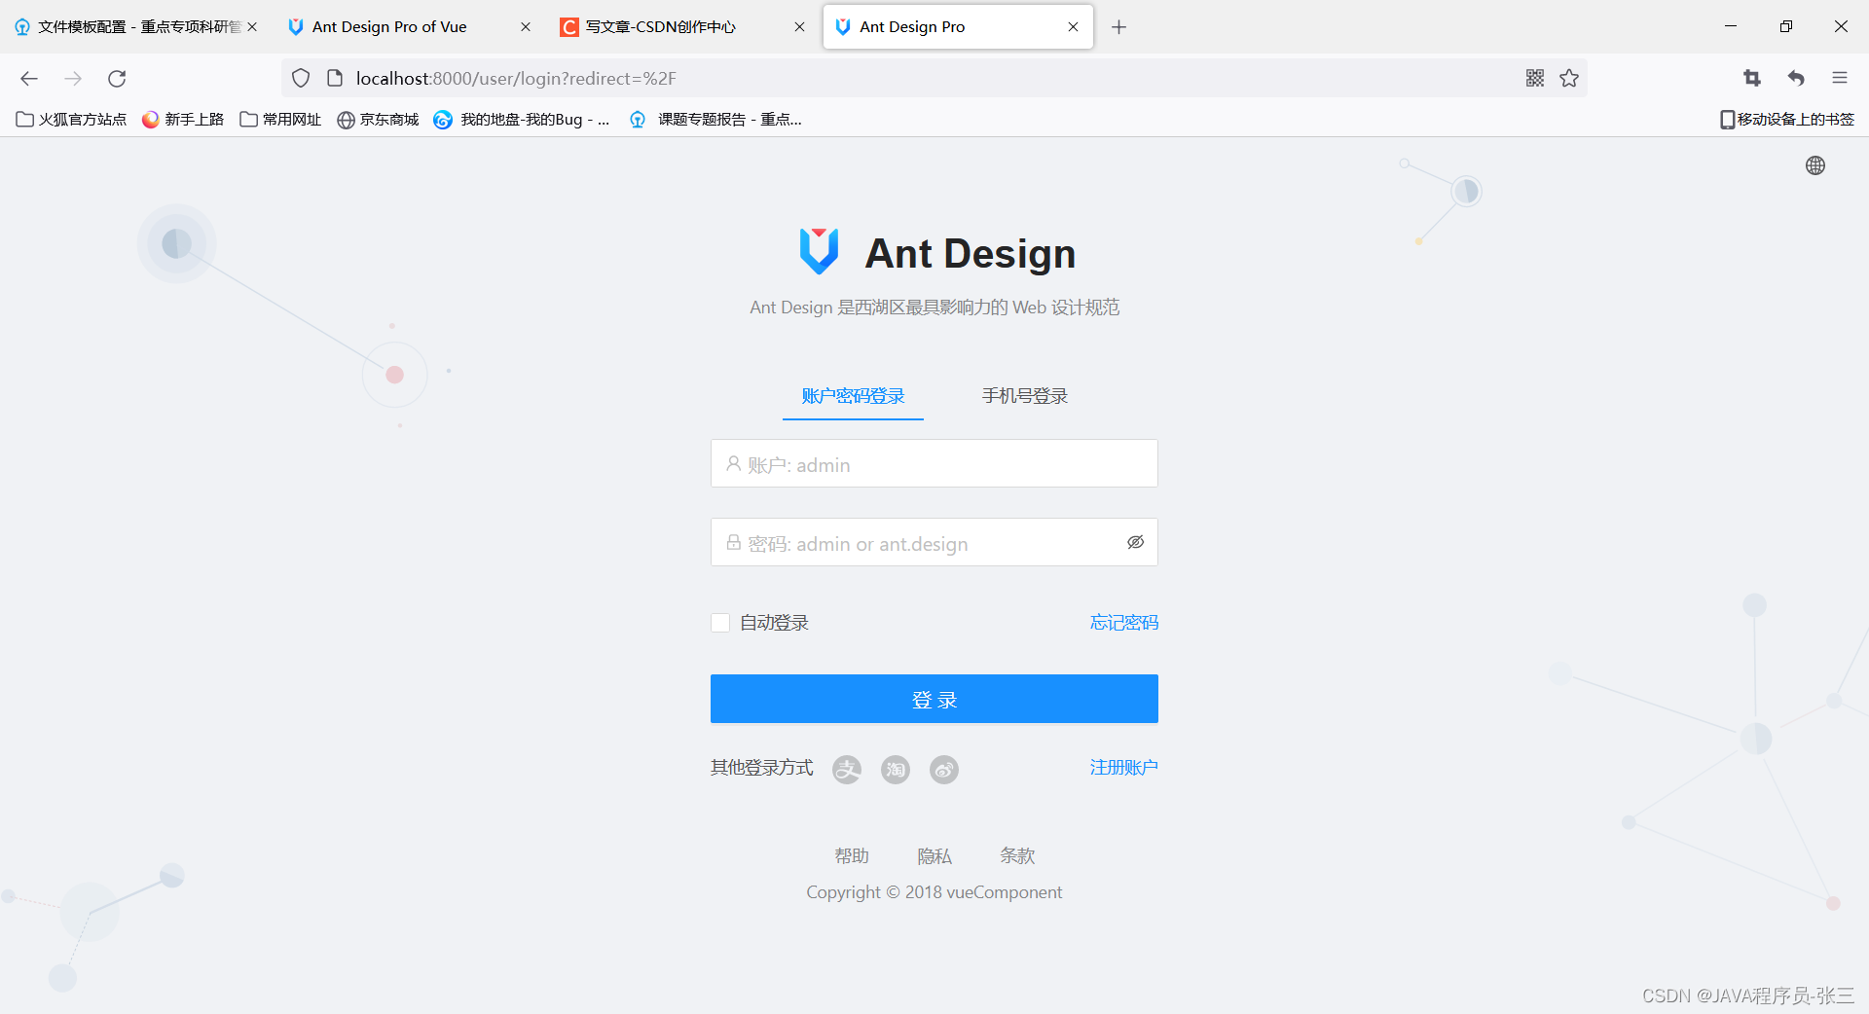Toggle password visibility eye icon
Screen dimensions: 1869x1014
pyautogui.click(x=1135, y=542)
